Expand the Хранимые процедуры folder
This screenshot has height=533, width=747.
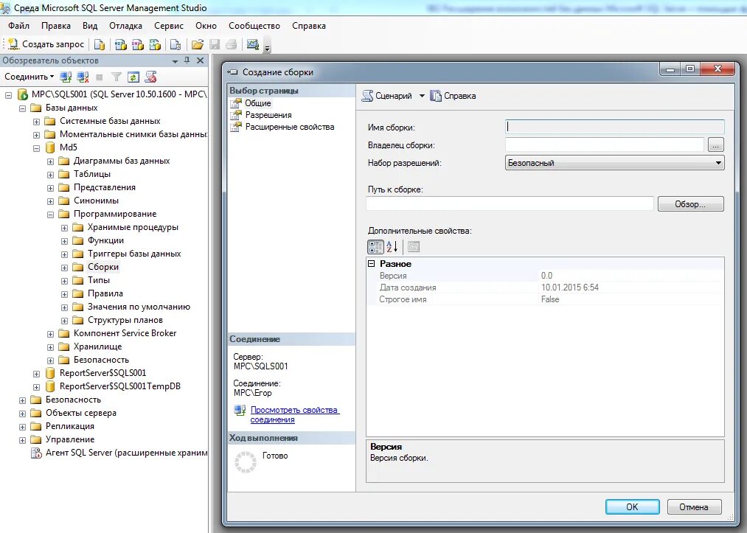(64, 228)
